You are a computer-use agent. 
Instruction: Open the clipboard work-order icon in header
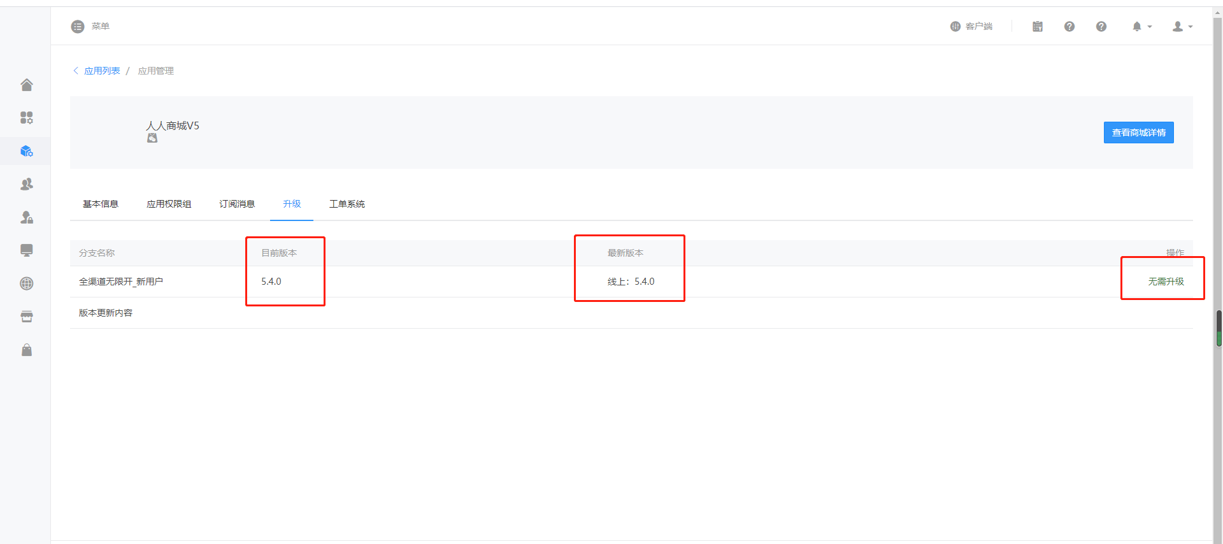(1038, 26)
